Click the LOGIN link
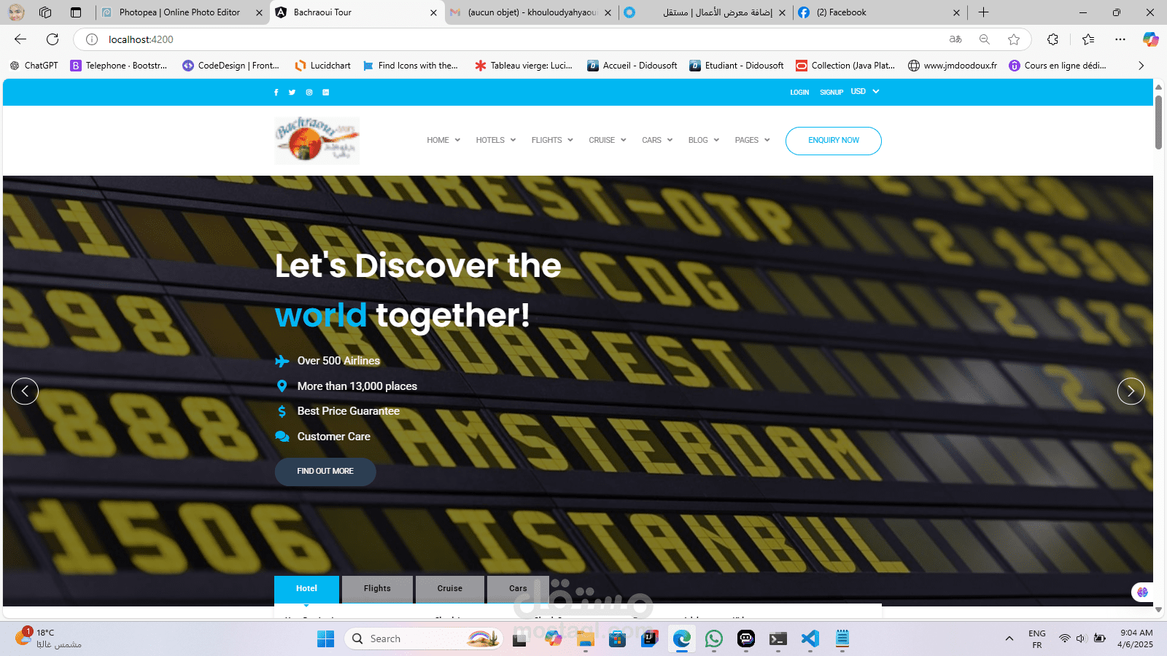This screenshot has height=656, width=1167. point(799,93)
